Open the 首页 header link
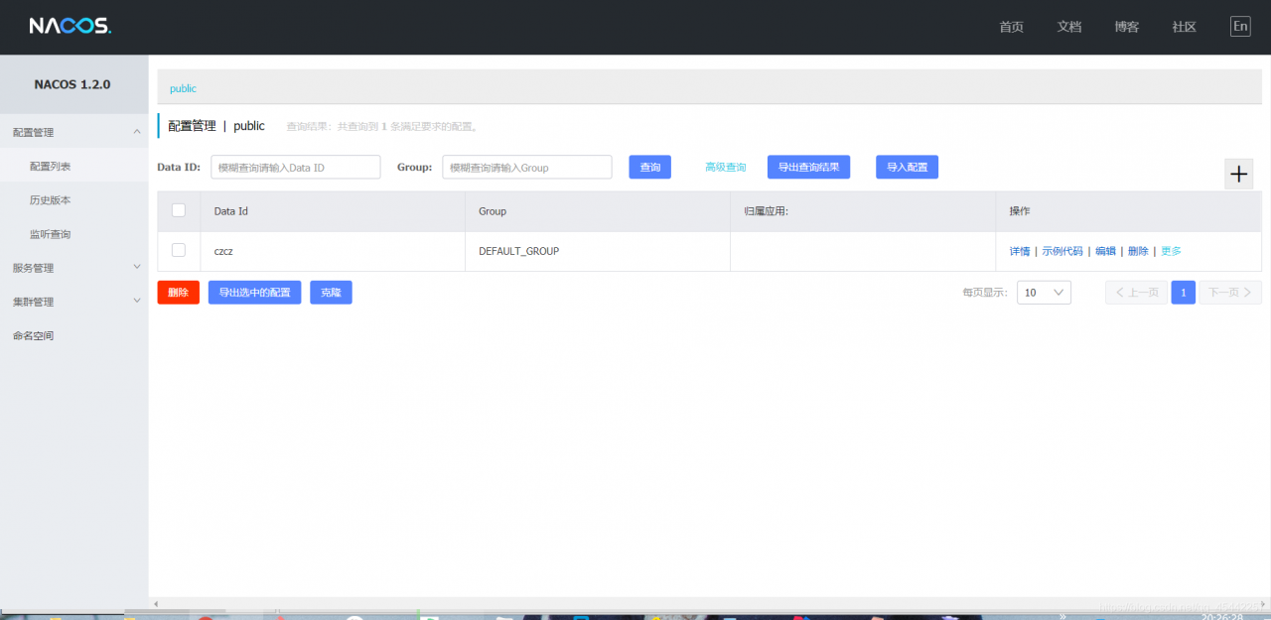The height and width of the screenshot is (620, 1271). (x=1011, y=27)
